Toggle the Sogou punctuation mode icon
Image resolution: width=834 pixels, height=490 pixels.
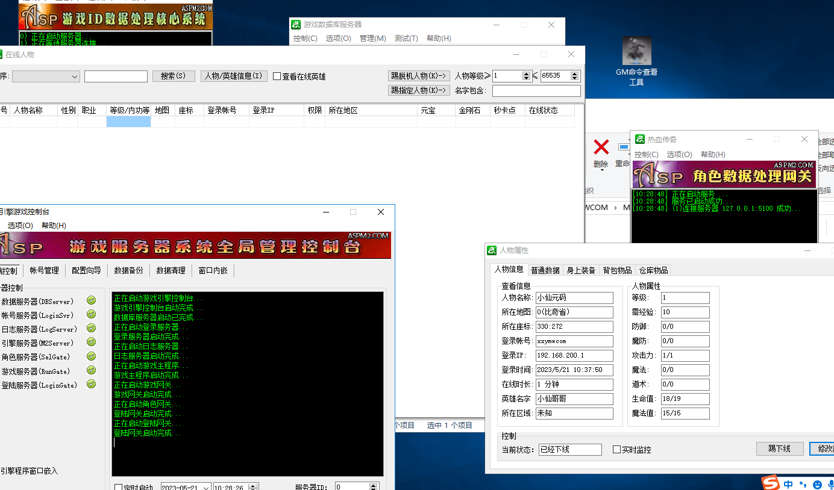803,484
